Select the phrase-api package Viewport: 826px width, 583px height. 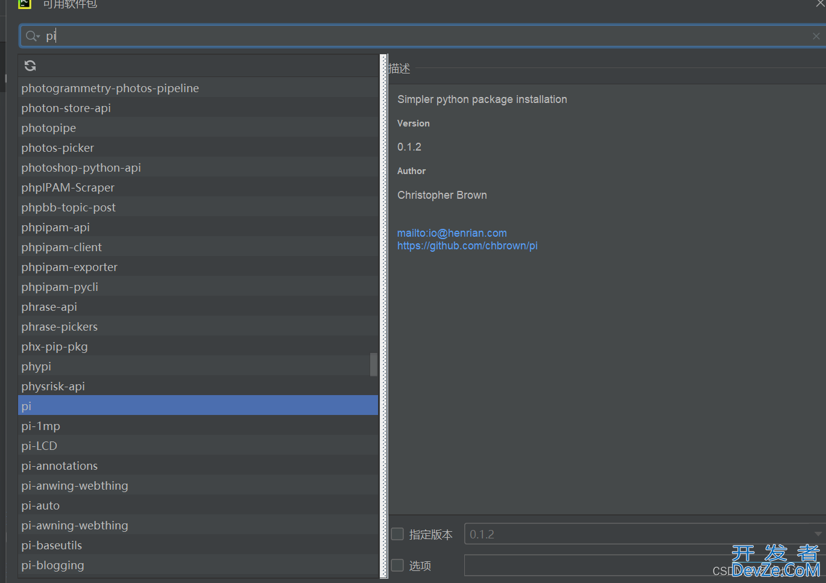pyautogui.click(x=198, y=307)
